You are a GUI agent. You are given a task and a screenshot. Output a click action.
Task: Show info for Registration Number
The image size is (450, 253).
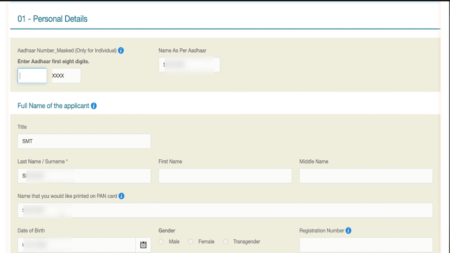[348, 231]
